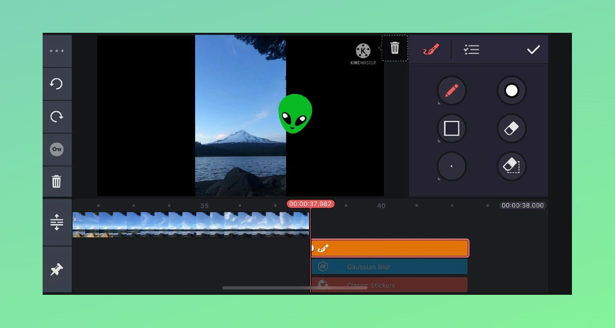Expand pencil tool options via corner triangle
This screenshot has height=328, width=615.
pyautogui.click(x=440, y=103)
